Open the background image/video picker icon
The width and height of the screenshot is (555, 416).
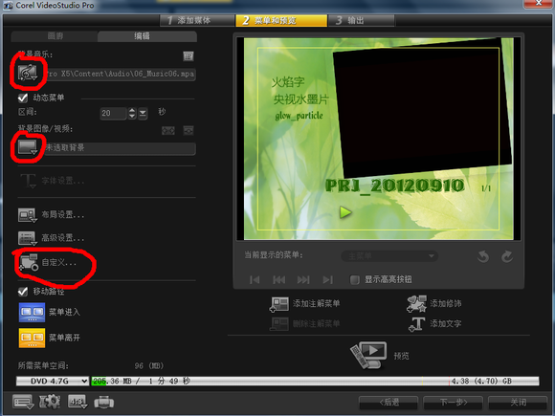(28, 147)
